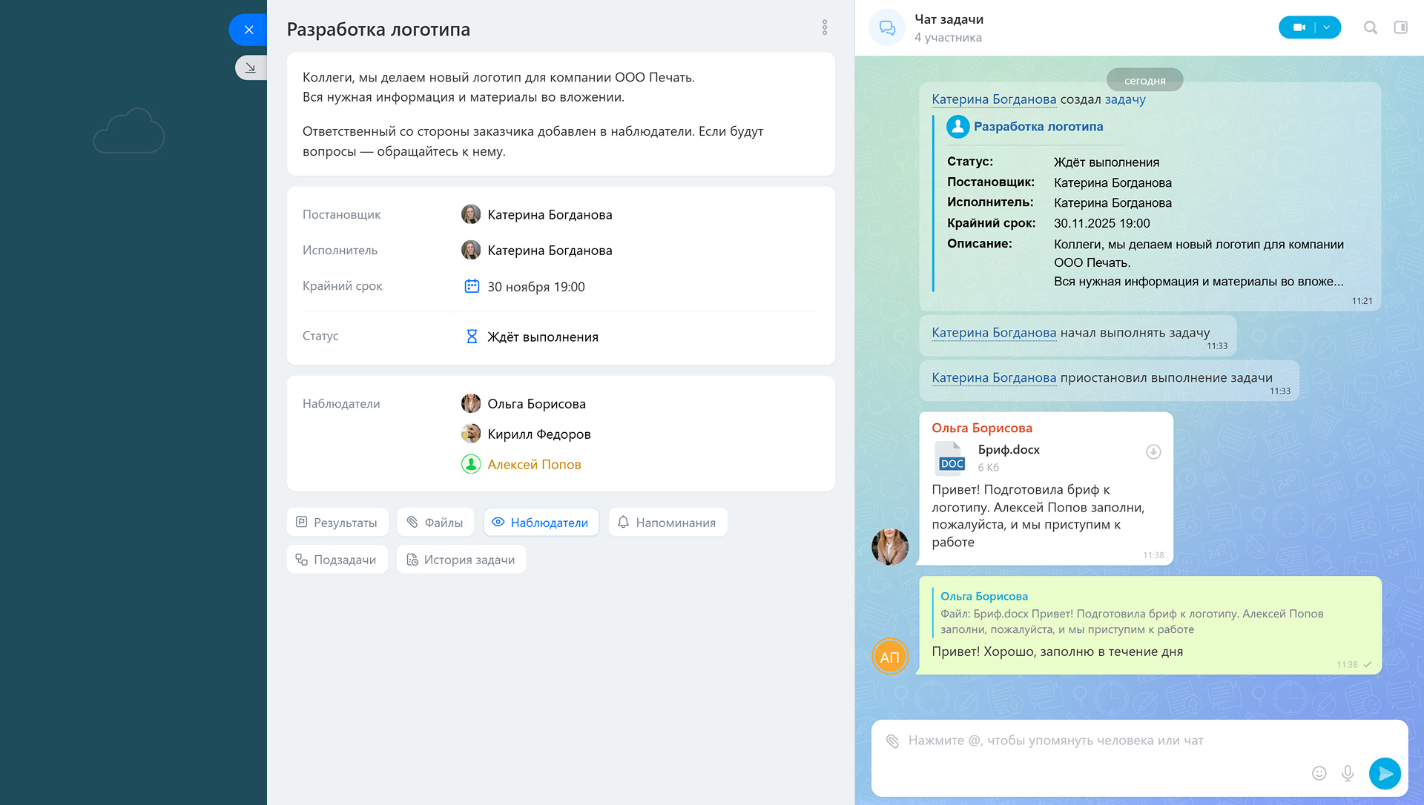Toggle the chat sidebar panel icon
This screenshot has height=805, width=1424.
[x=1400, y=27]
